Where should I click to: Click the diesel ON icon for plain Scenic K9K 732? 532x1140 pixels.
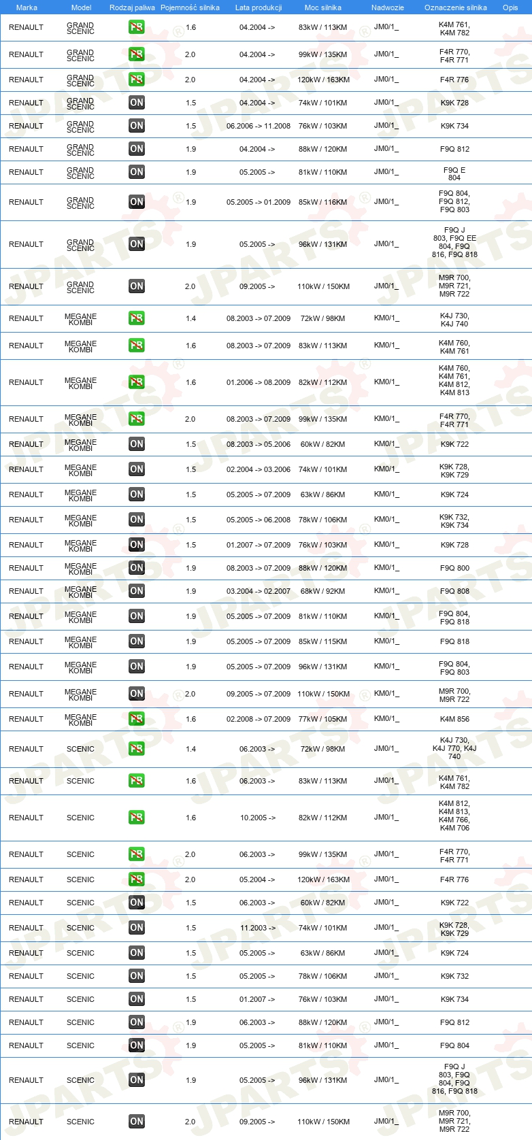point(137,976)
